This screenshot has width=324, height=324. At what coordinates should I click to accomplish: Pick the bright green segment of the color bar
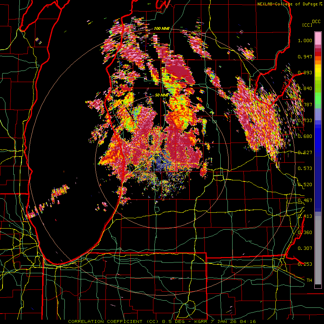tap(318, 98)
